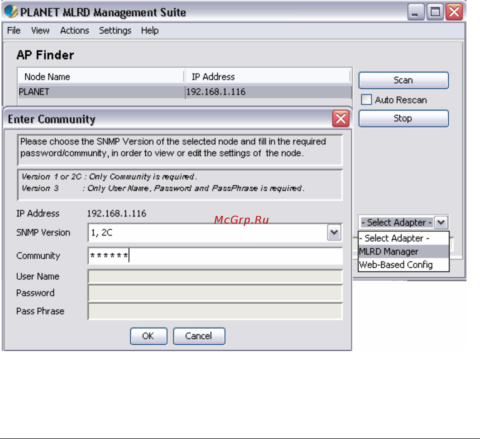The height and width of the screenshot is (439, 480).
Task: Click the Node Name column header
Action: (101, 77)
